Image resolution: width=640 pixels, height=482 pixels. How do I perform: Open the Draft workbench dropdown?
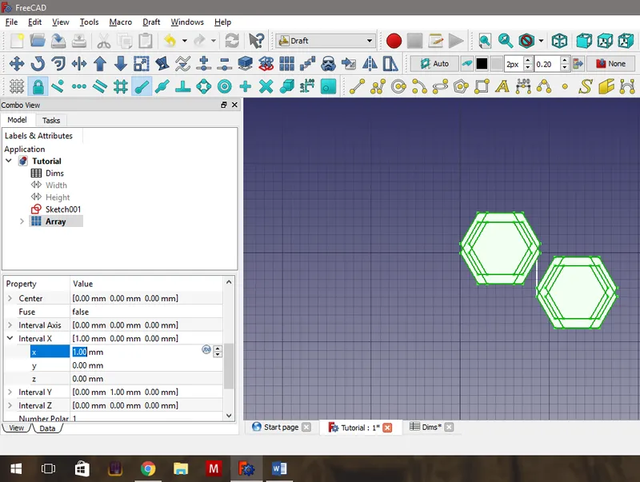[325, 41]
